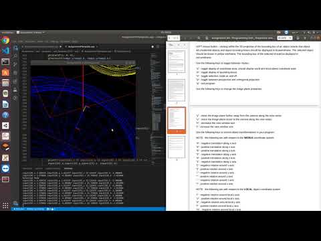
Task: Switch to the Problems panel tab
Action: pos(27,169)
